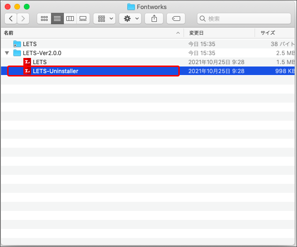Select the LETS installer app icon
The height and width of the screenshot is (247, 297).
tap(27, 62)
